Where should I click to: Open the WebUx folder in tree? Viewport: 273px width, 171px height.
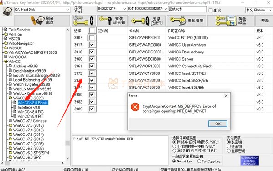coord(15,48)
